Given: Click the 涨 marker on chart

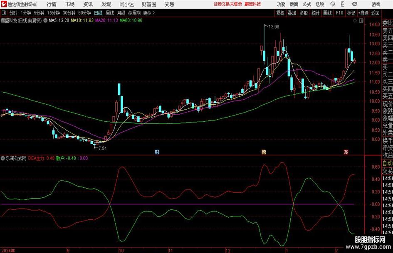Looking at the screenshot, I should tap(346, 152).
